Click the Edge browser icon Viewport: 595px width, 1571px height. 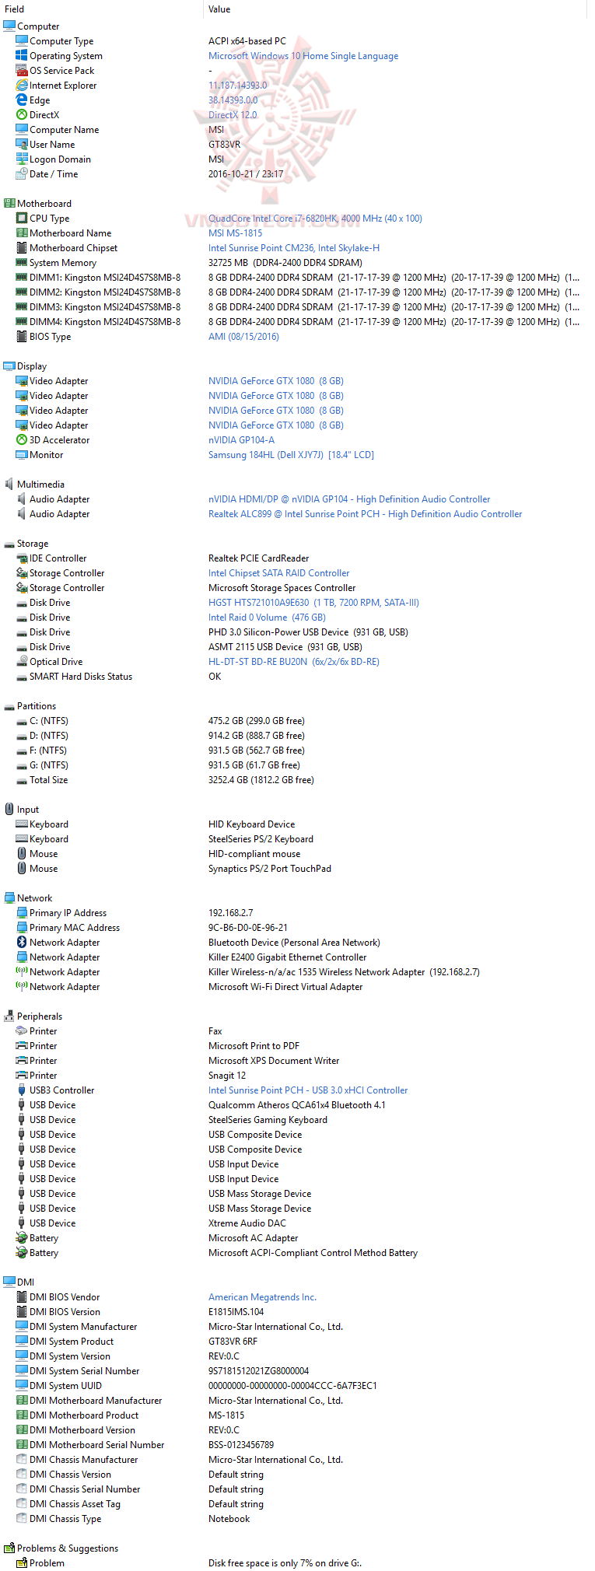point(22,100)
